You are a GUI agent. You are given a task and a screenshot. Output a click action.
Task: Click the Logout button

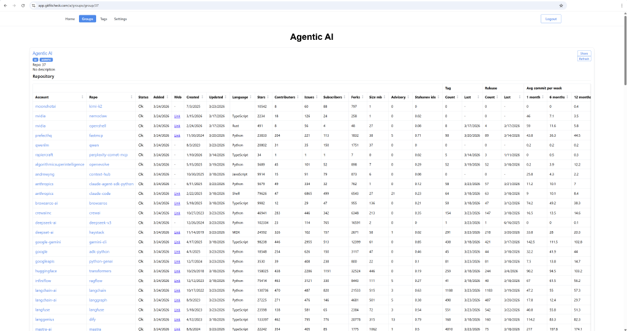tap(550, 19)
